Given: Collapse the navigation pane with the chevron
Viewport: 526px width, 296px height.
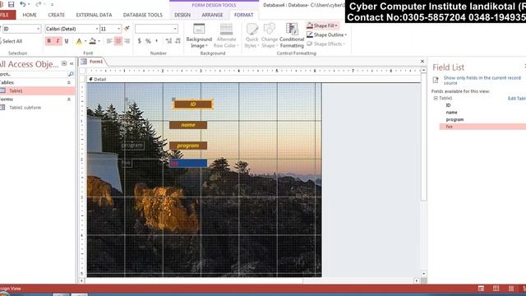Looking at the screenshot, I should coord(72,64).
